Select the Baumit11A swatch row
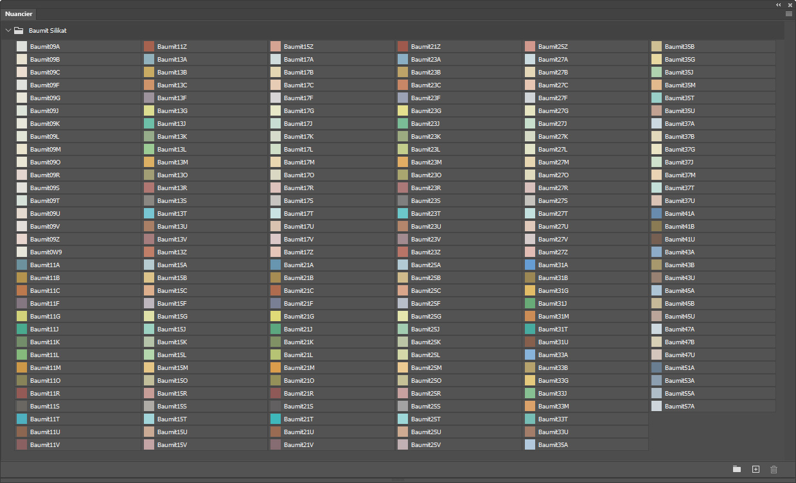This screenshot has width=796, height=483. pyautogui.click(x=78, y=265)
